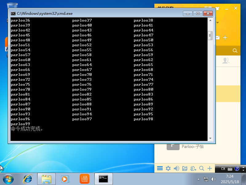Click the magnifier icon in Parloo bottom toolbar
The image size is (246, 185).
[x=202, y=168]
